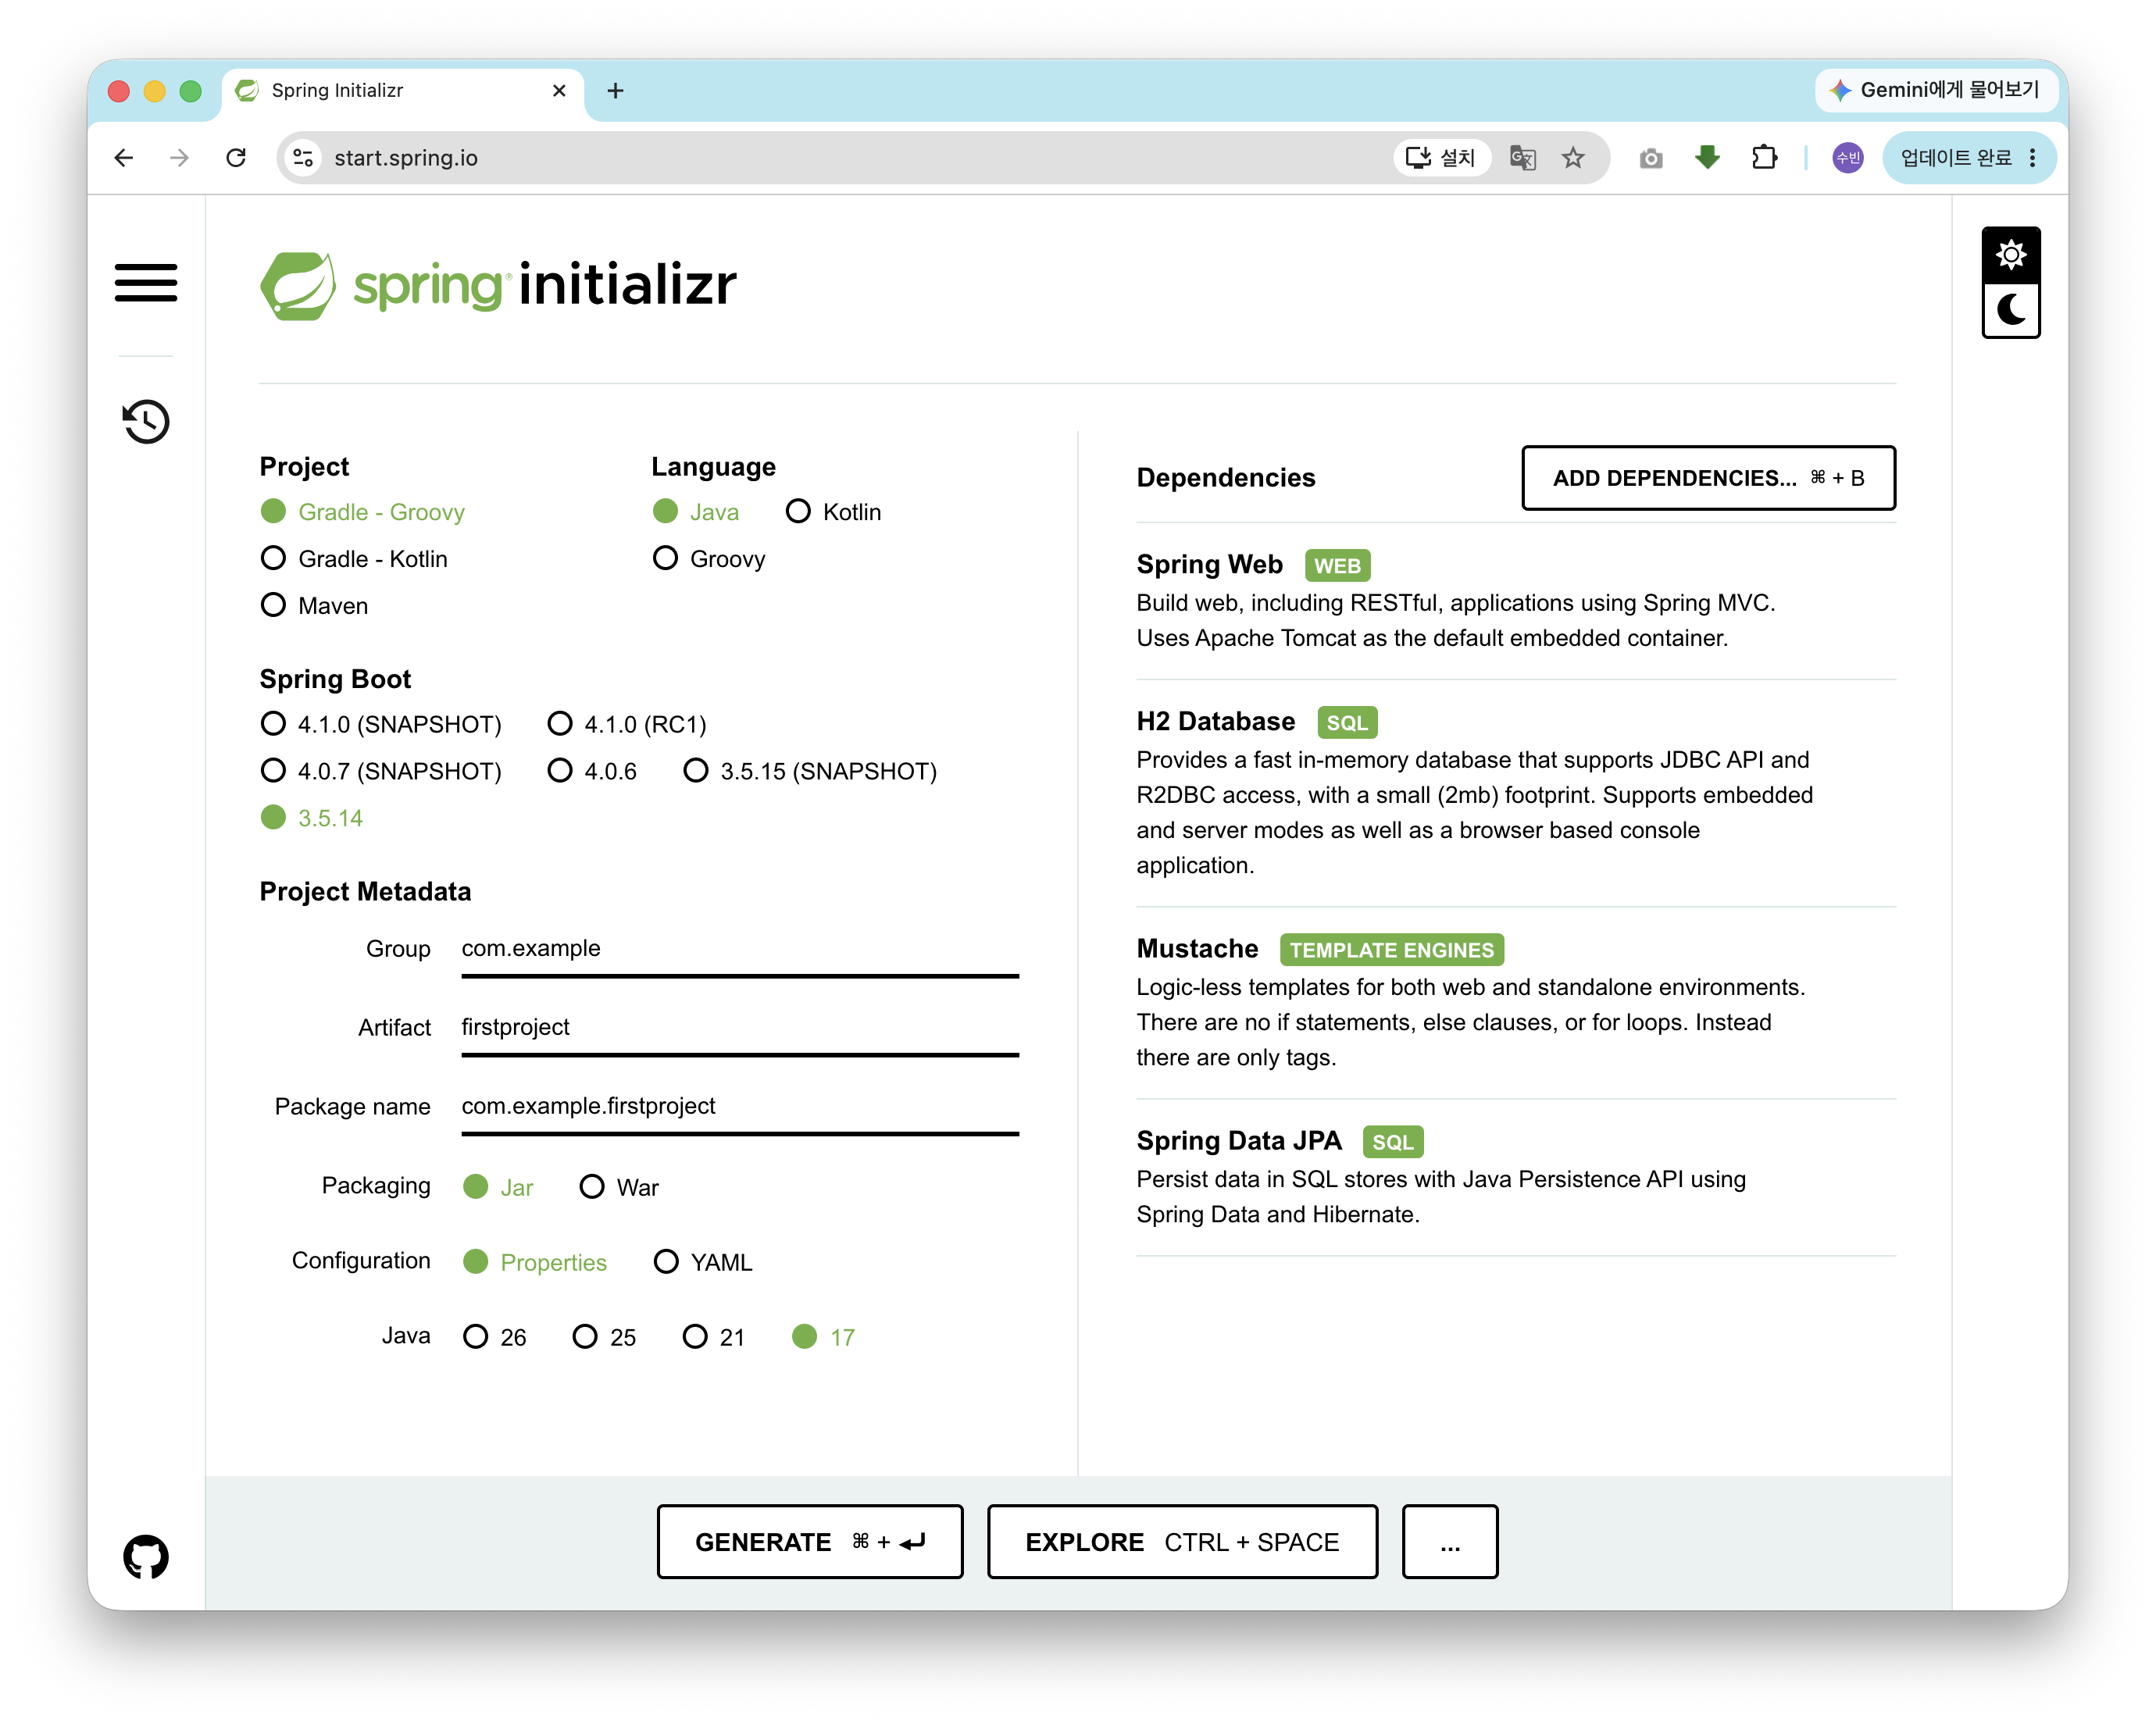This screenshot has width=2156, height=1726.
Task: Select Spring Boot 4.1.0 (SNAPSHOT)
Action: click(381, 724)
